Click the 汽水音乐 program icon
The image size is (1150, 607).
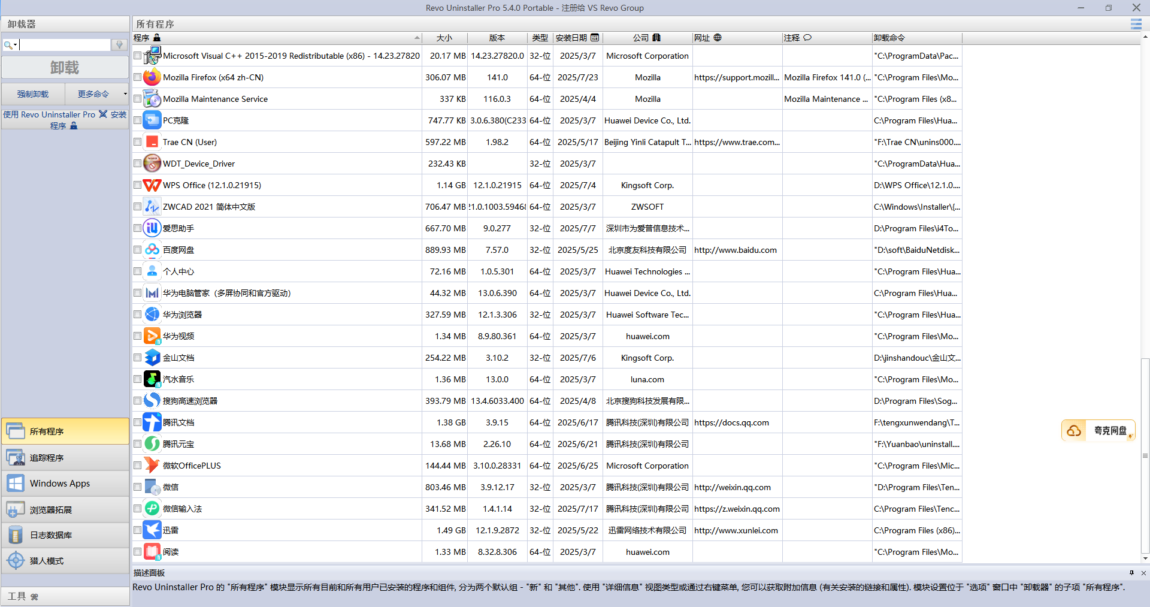(152, 379)
